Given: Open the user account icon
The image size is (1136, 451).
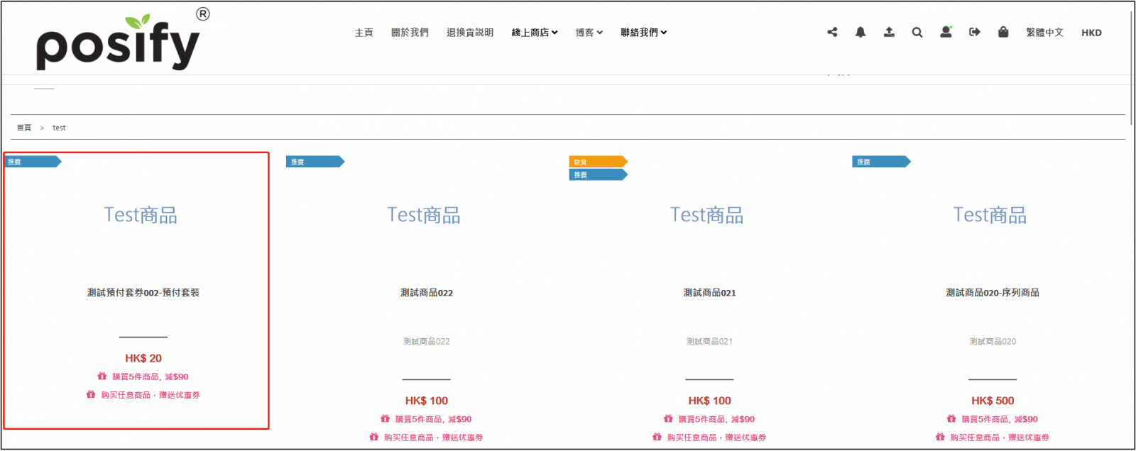Looking at the screenshot, I should [946, 32].
